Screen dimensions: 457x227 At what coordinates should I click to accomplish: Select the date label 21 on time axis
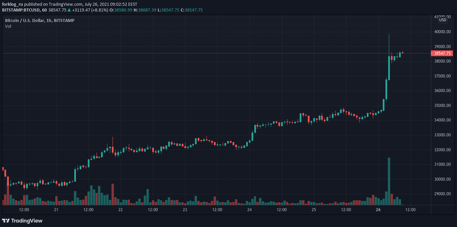pos(56,210)
